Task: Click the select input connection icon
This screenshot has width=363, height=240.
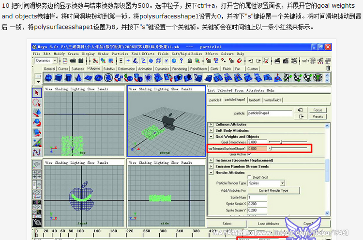Action: coord(300,110)
